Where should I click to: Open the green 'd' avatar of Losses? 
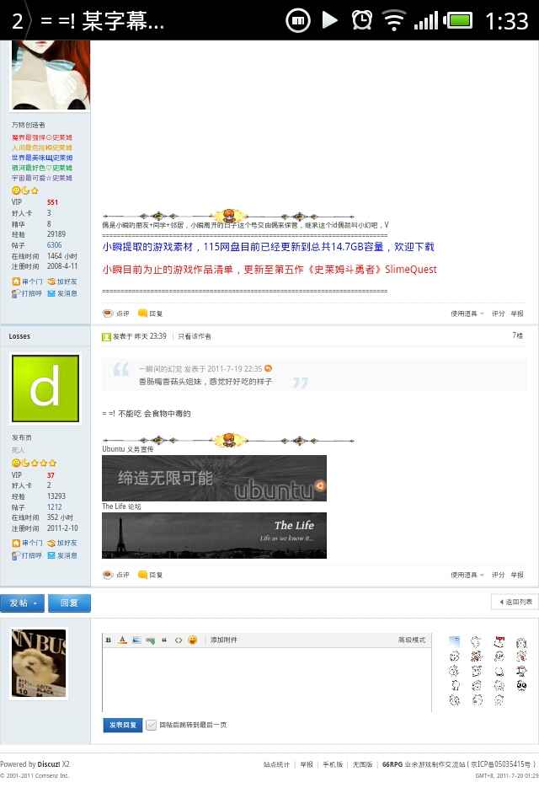(x=46, y=388)
